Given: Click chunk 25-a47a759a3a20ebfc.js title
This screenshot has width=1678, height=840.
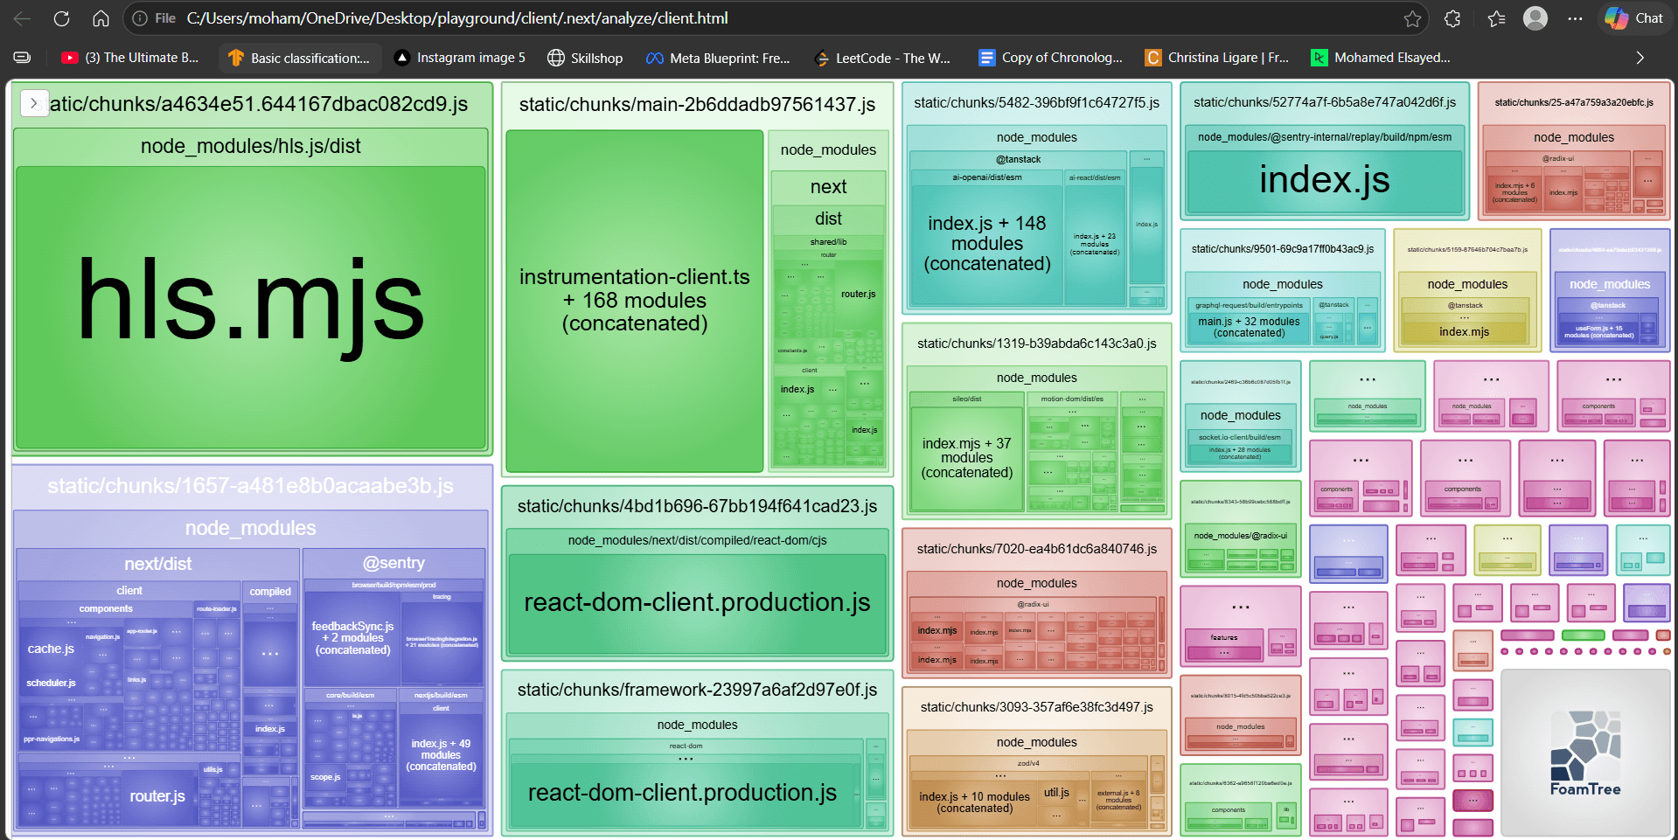Looking at the screenshot, I should coord(1574,102).
